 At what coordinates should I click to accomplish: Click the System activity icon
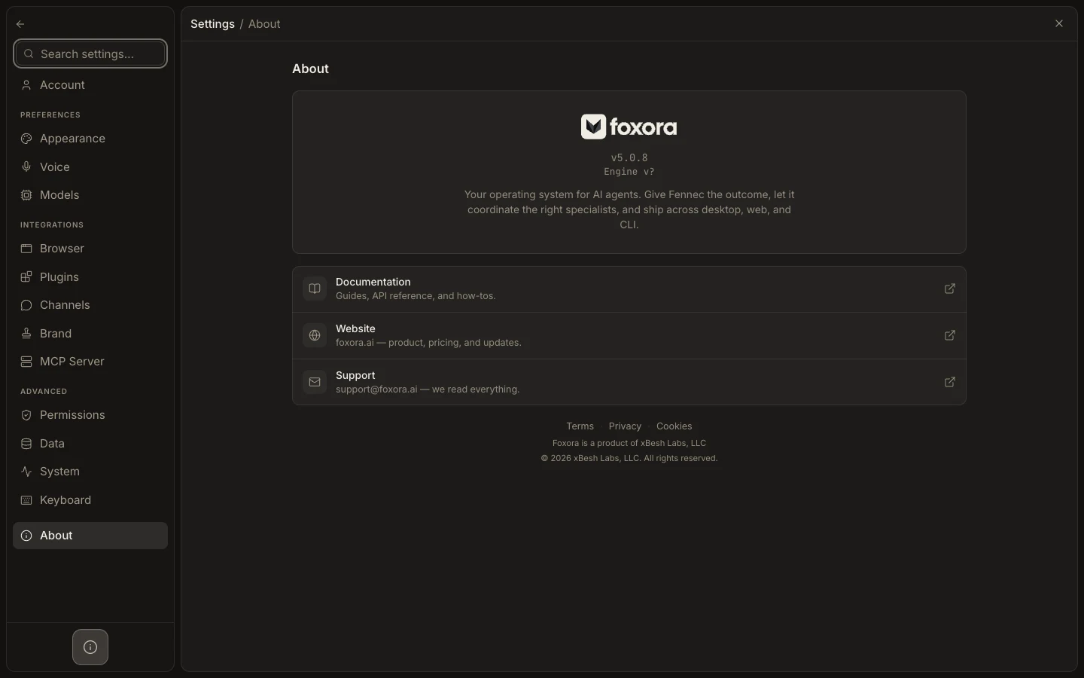pyautogui.click(x=26, y=472)
